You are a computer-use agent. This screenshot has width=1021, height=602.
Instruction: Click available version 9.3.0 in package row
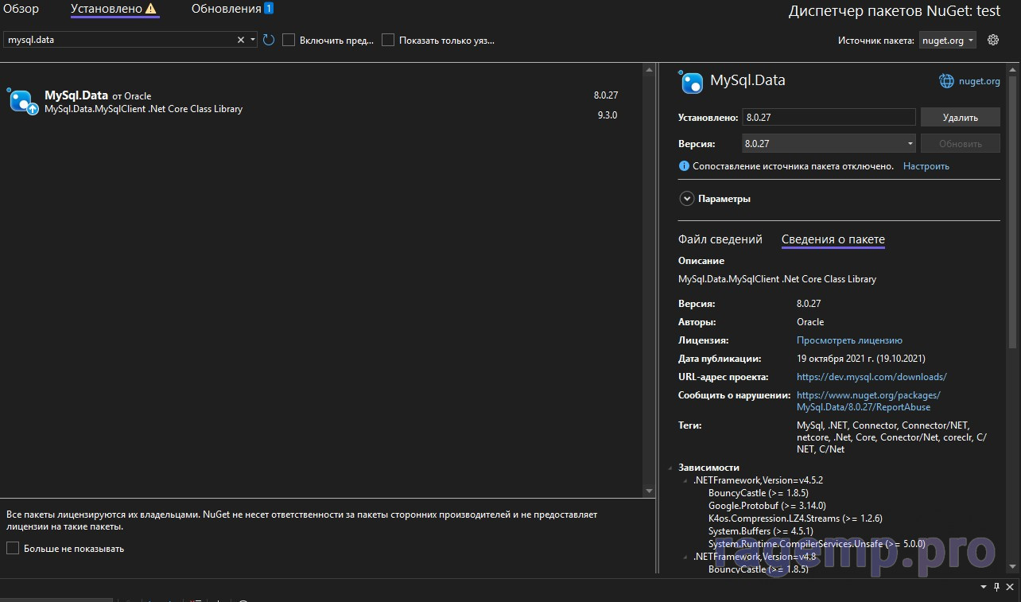click(608, 115)
